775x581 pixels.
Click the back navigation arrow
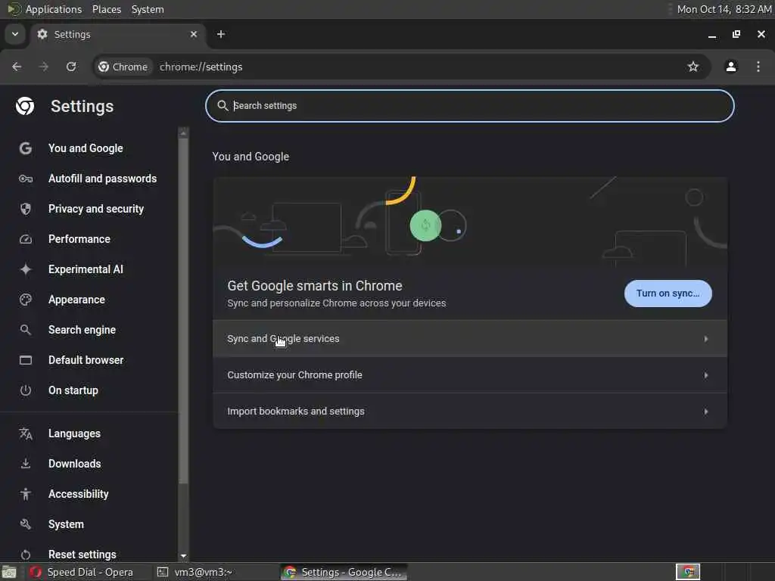17,67
